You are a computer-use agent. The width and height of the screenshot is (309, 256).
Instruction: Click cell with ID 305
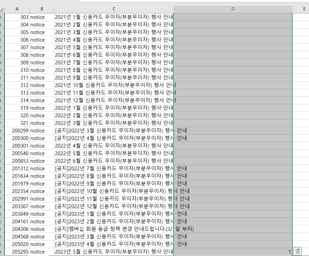(x=17, y=32)
